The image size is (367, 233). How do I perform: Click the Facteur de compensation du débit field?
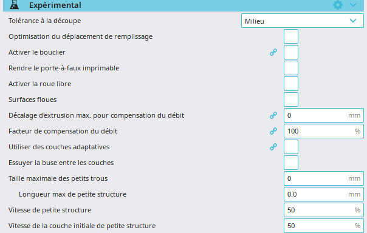click(324, 131)
